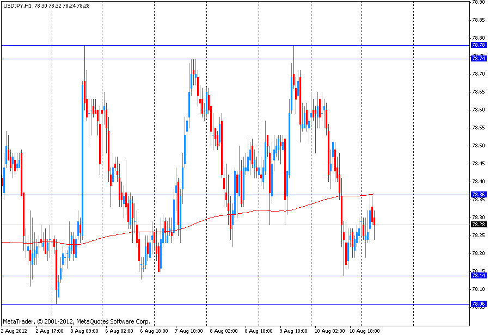Select the 2 Aug 2012 date label

coord(14,331)
